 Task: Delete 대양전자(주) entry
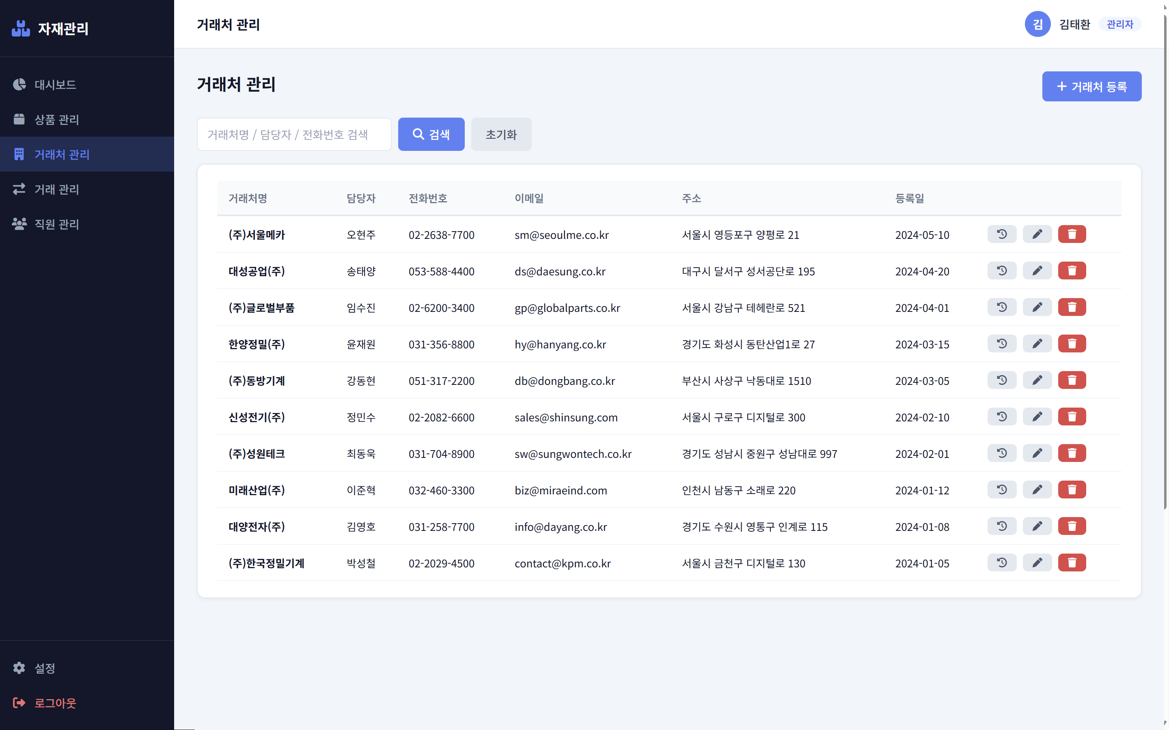click(1072, 526)
